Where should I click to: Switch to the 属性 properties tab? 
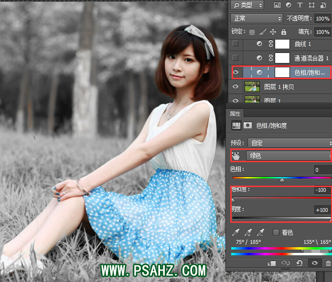235,114
